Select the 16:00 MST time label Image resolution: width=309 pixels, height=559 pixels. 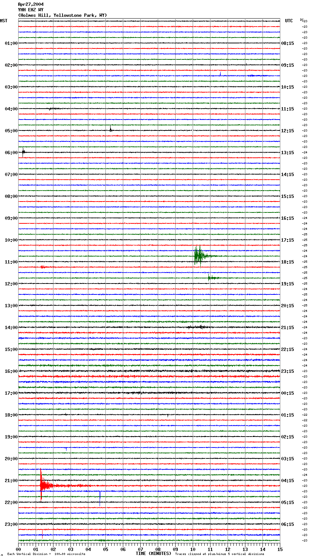tap(11, 371)
